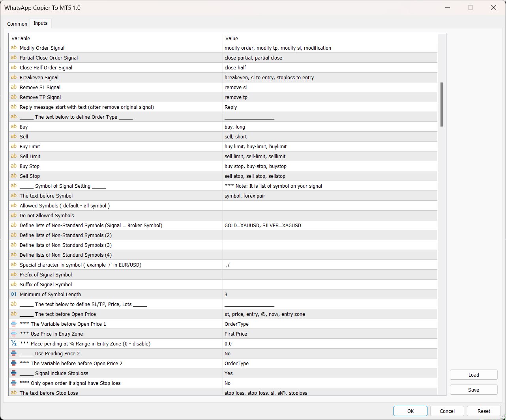
Task: Click the ab icon beside Buy Limit
Action: click(x=14, y=146)
